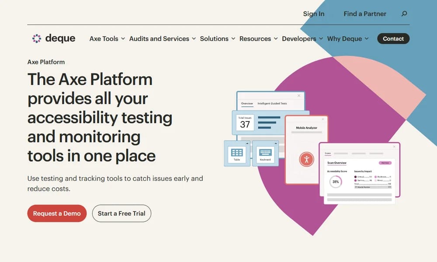Select Intelligent Guided Tests tab in illustration
Image resolution: width=437 pixels, height=262 pixels.
pos(272,103)
